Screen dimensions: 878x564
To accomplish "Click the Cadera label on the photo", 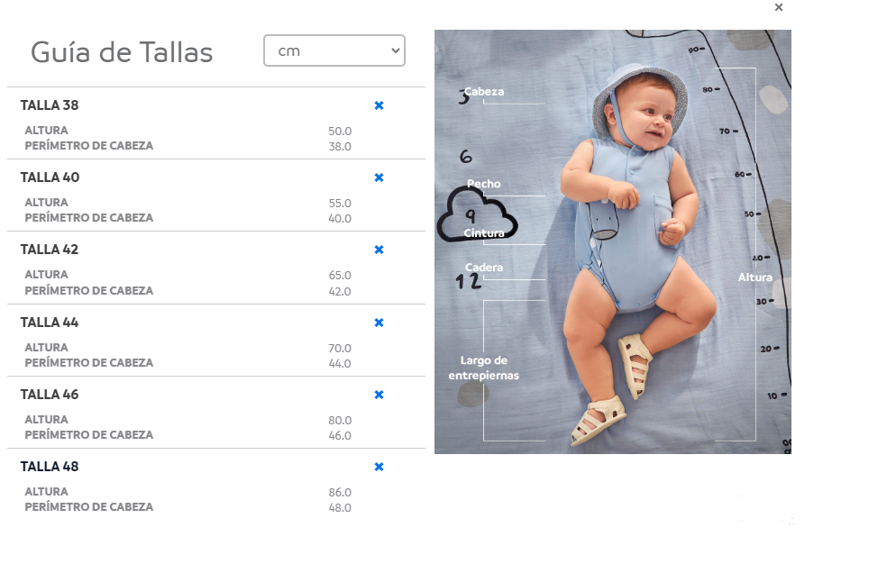I will pyautogui.click(x=484, y=268).
